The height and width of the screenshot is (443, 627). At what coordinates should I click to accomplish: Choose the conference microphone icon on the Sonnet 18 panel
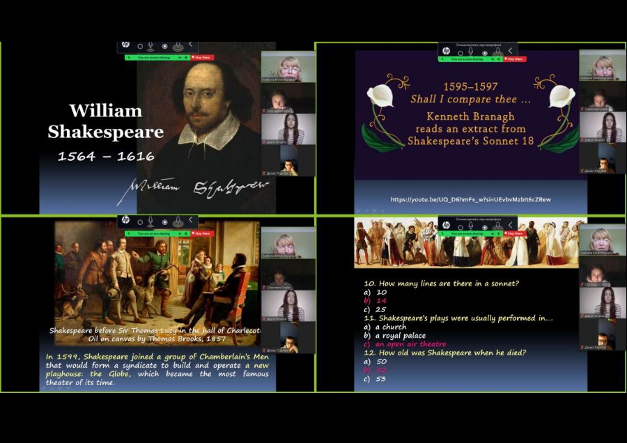click(x=498, y=52)
